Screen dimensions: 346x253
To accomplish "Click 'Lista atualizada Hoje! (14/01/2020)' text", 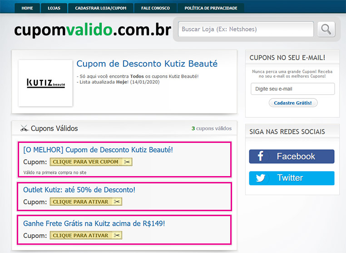I will tap(118, 82).
